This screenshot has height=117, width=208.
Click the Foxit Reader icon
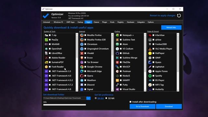(x=46, y=67)
